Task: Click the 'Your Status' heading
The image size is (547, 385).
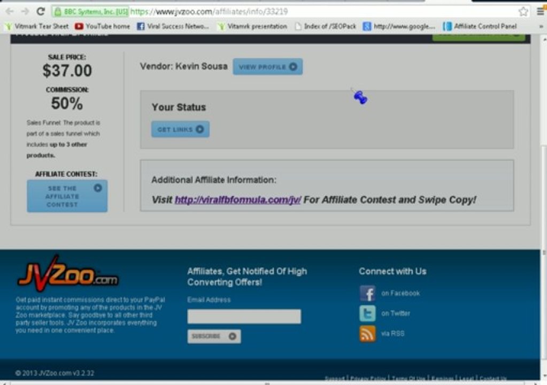Action: (179, 107)
